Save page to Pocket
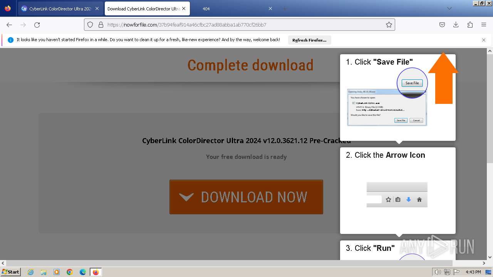Screen dimensions: 493x277 click(442, 25)
